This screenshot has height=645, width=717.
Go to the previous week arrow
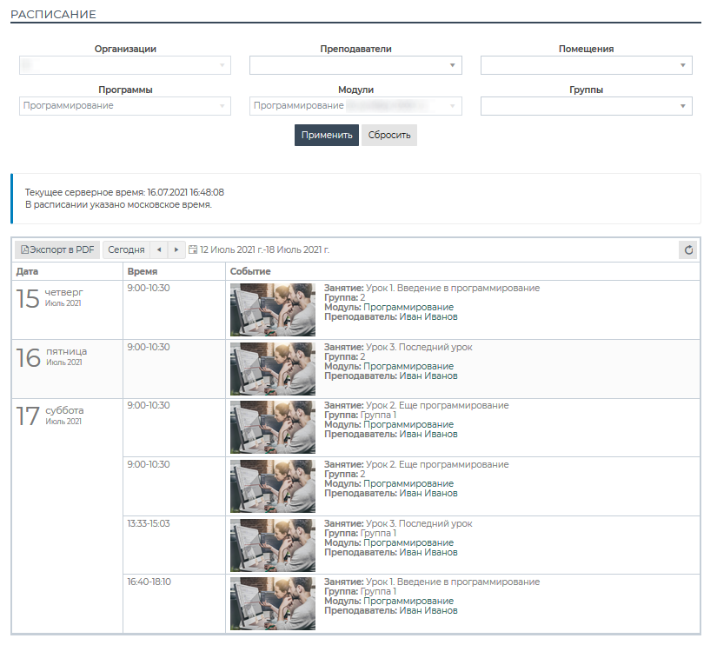point(158,250)
